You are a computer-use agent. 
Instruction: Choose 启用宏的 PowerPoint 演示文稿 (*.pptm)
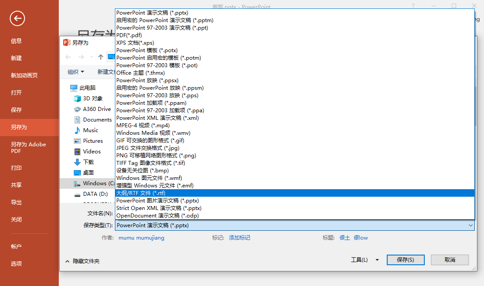pyautogui.click(x=294, y=20)
